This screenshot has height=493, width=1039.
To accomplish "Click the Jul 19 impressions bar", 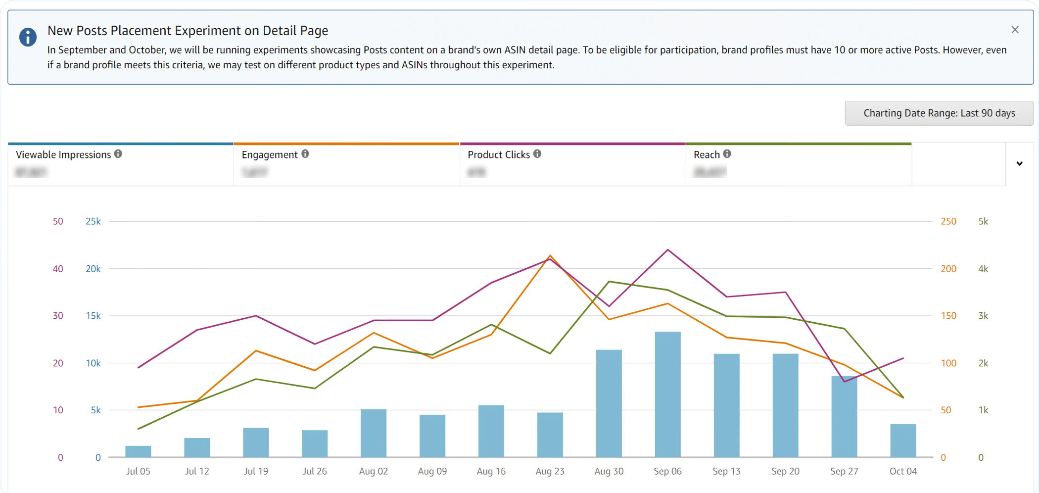I will [256, 443].
